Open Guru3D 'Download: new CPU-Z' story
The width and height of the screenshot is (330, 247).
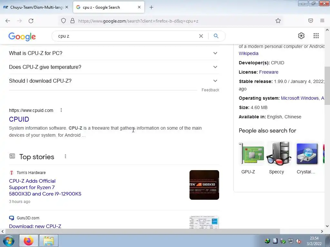pyautogui.click(x=35, y=226)
